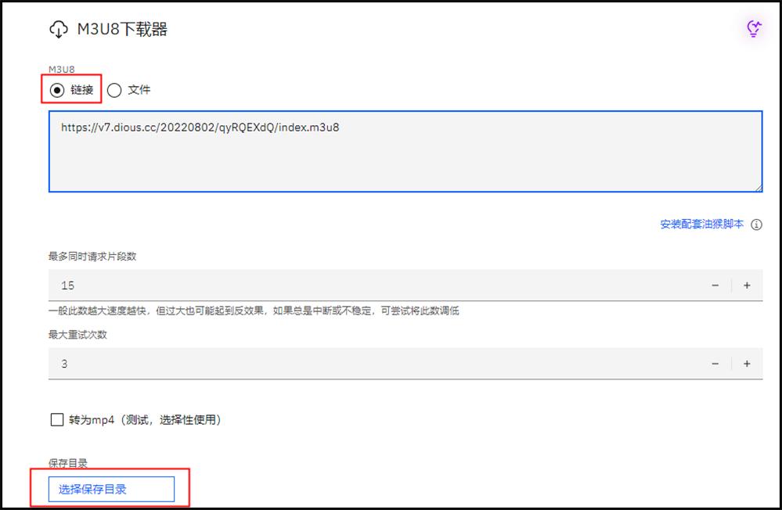Click the minus icon to decrease 最大重试次数
Screen dimensions: 782x510
pyautogui.click(x=715, y=363)
